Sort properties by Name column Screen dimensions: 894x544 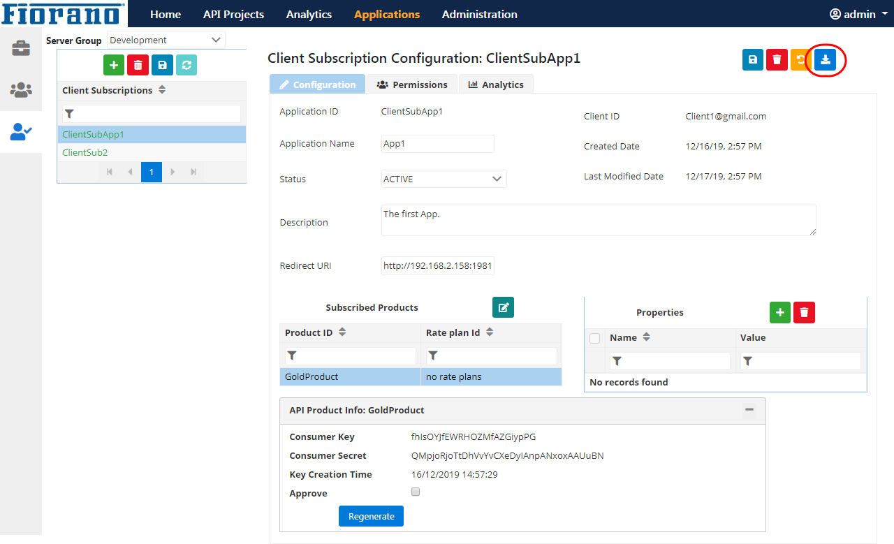tap(647, 337)
